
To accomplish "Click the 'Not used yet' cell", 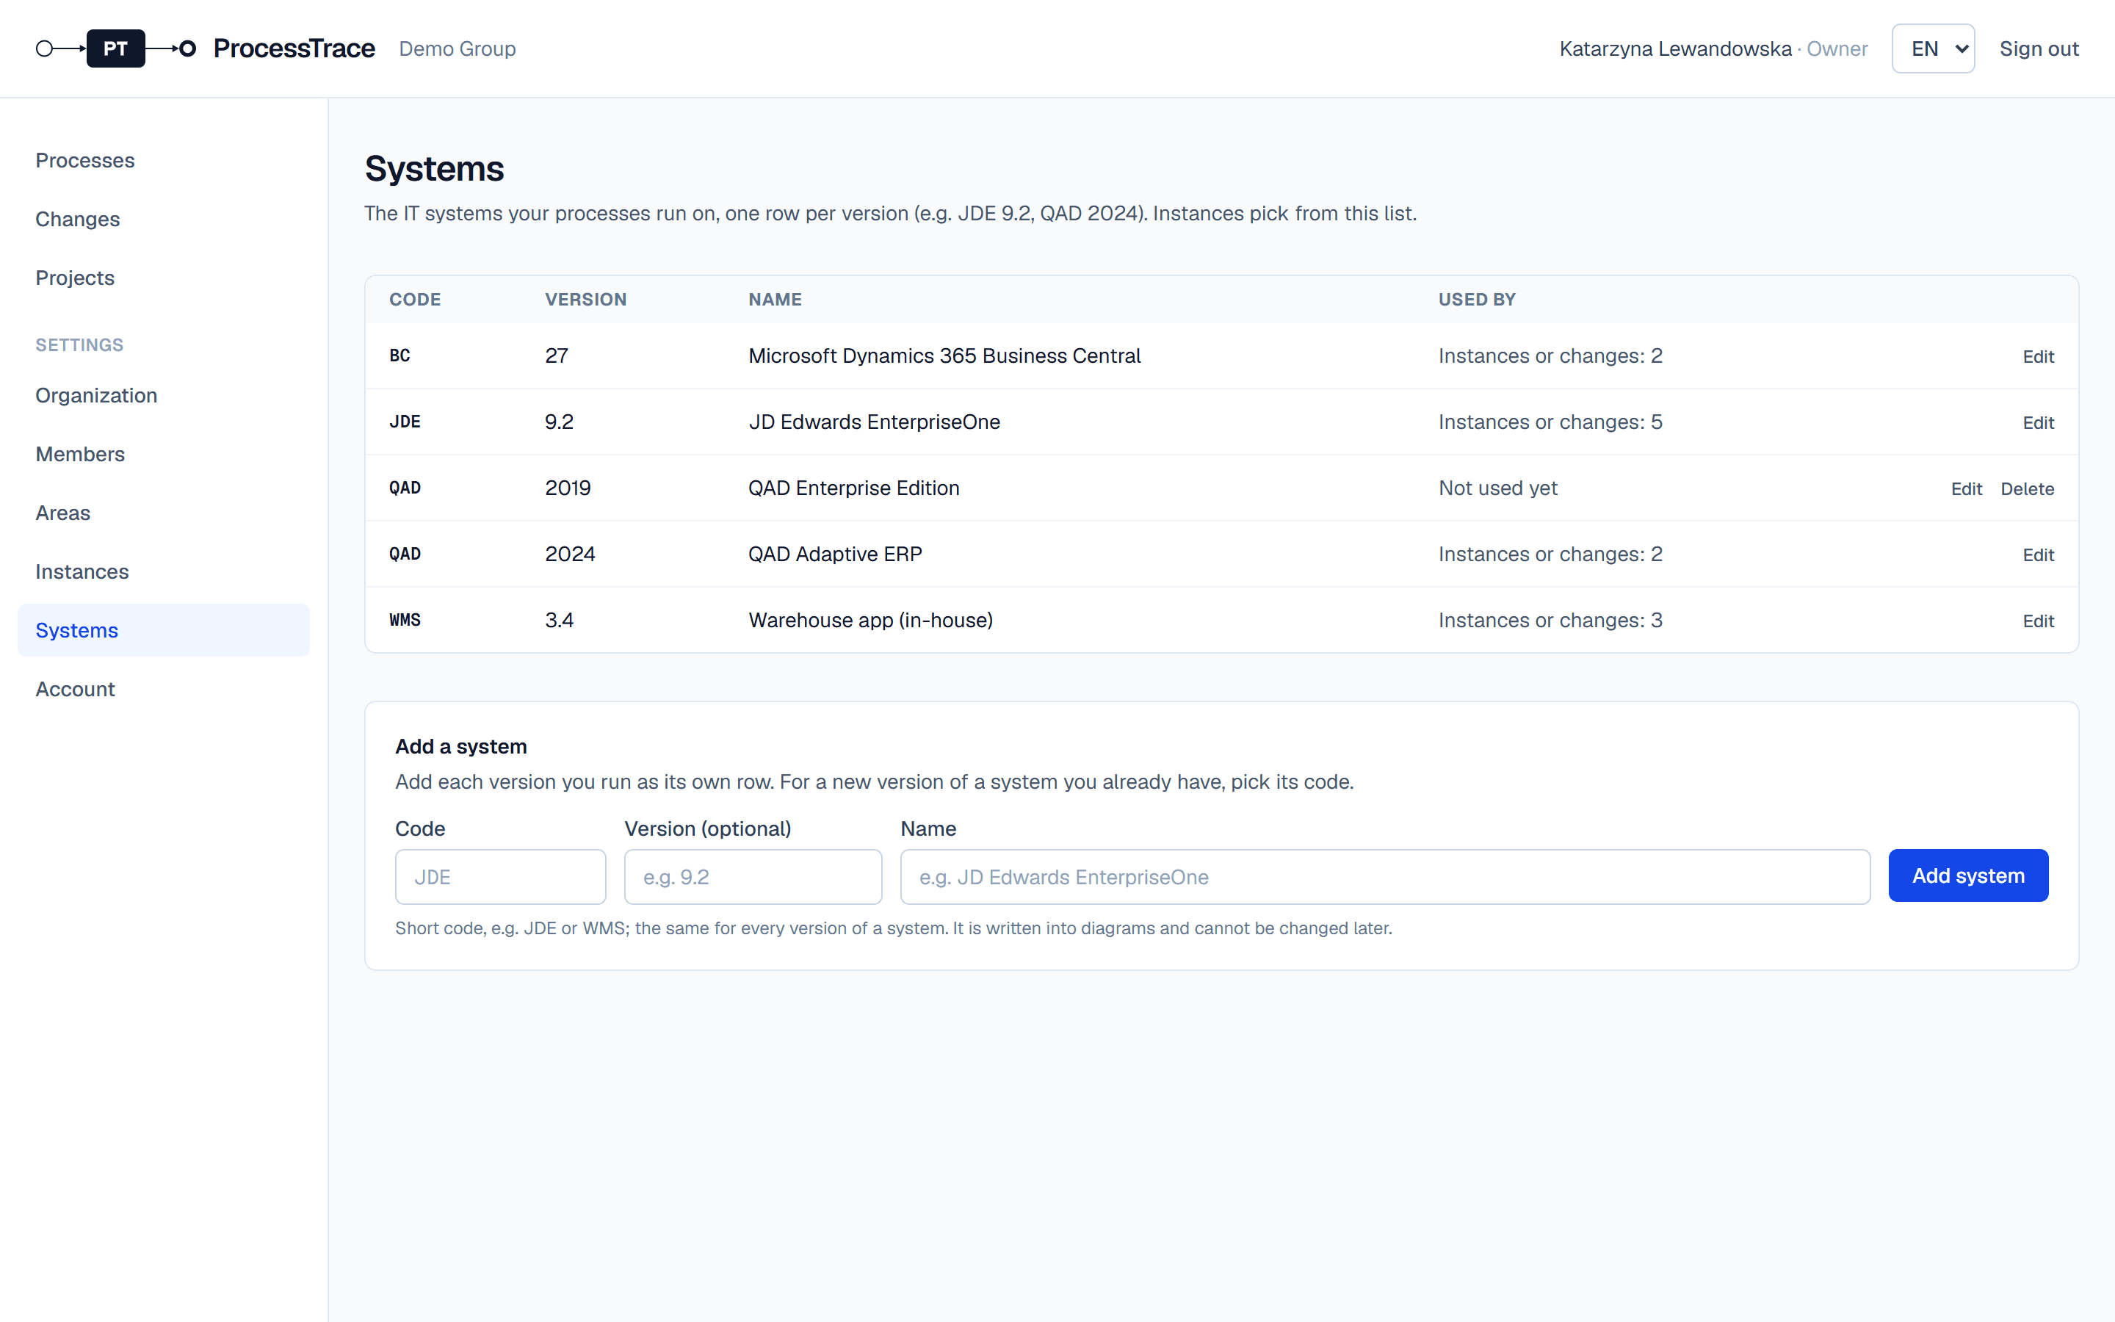I will [1497, 488].
